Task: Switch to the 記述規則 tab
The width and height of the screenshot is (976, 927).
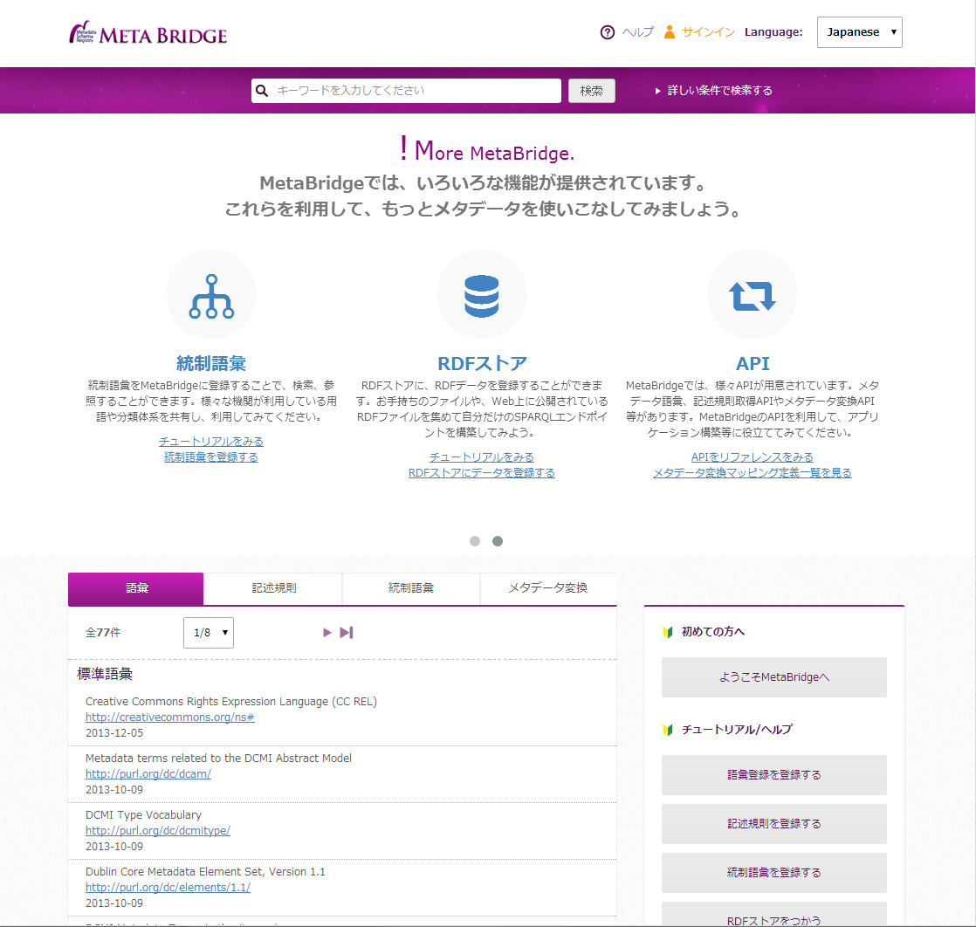Action: point(273,588)
